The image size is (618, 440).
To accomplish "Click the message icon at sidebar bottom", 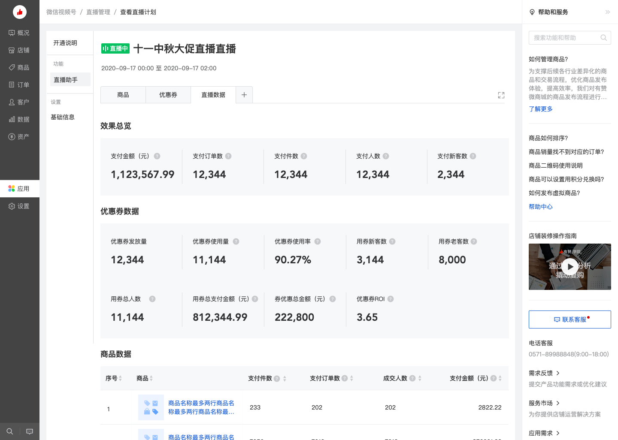I will pos(30,431).
